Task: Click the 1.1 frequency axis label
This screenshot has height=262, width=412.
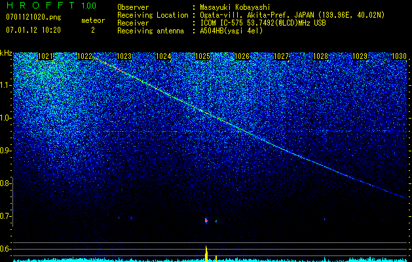Action: point(6,85)
